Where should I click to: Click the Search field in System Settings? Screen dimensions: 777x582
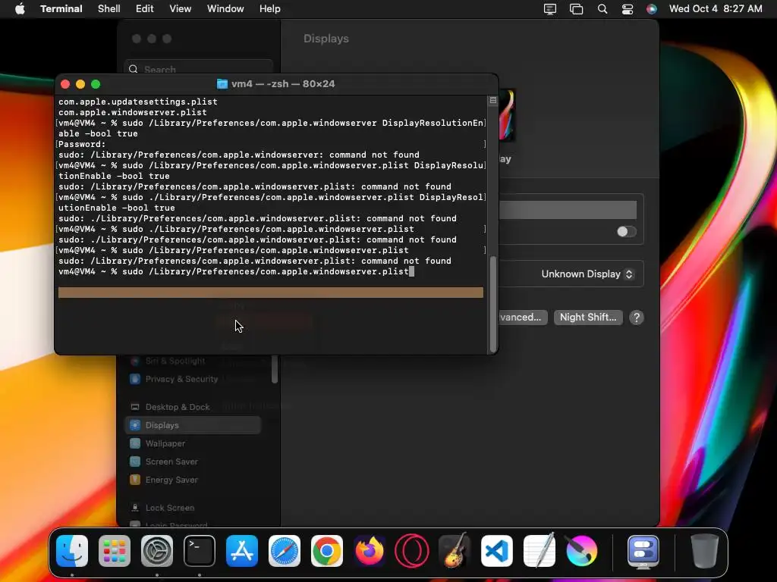click(x=198, y=67)
